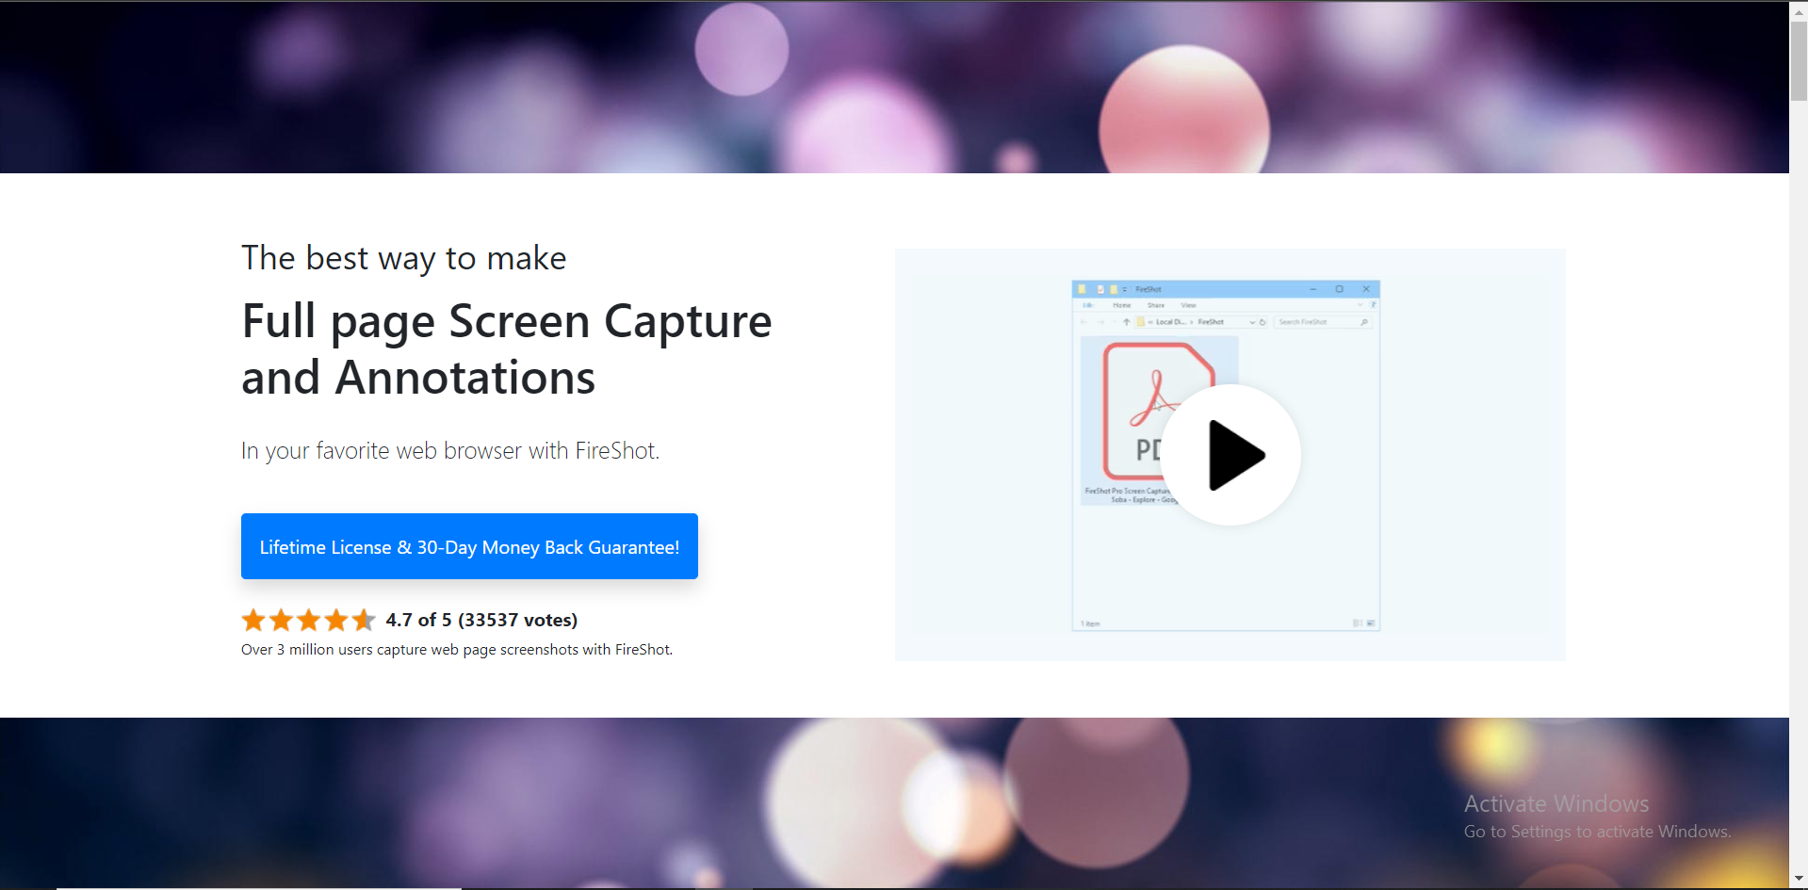This screenshot has width=1808, height=890.
Task: Click the '4.7 of 5 (33537 votes)' text
Action: pos(481,620)
